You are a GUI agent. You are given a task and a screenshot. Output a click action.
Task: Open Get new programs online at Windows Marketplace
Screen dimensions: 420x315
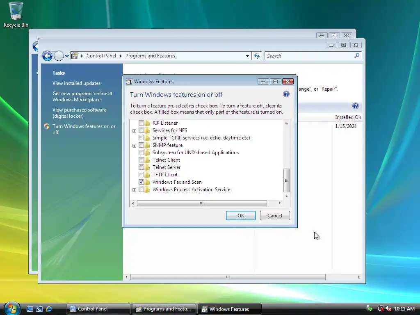(82, 96)
